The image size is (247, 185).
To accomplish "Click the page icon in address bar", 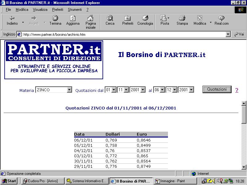I will pos(19,34).
